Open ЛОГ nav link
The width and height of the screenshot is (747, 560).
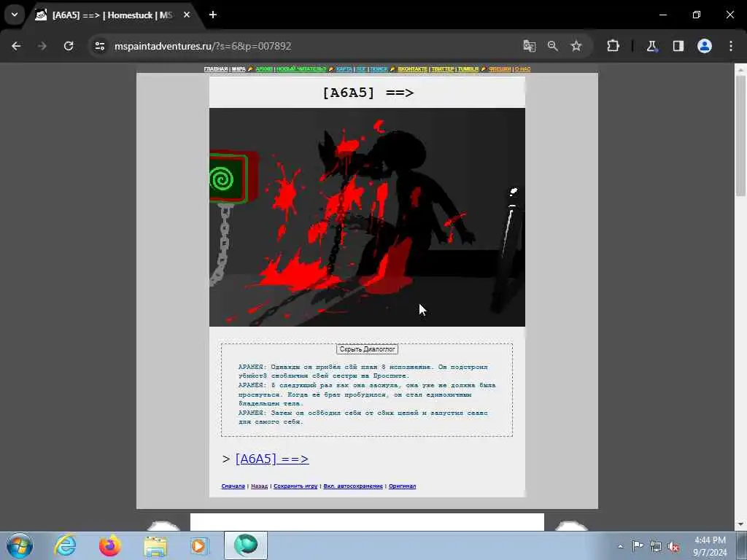tap(361, 69)
